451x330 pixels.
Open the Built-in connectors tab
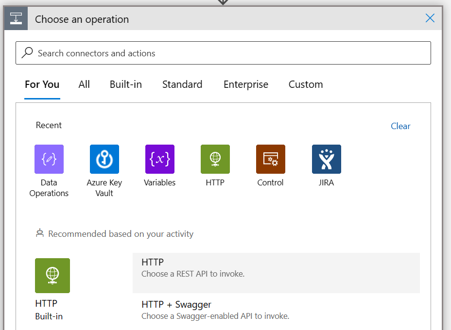click(x=125, y=84)
